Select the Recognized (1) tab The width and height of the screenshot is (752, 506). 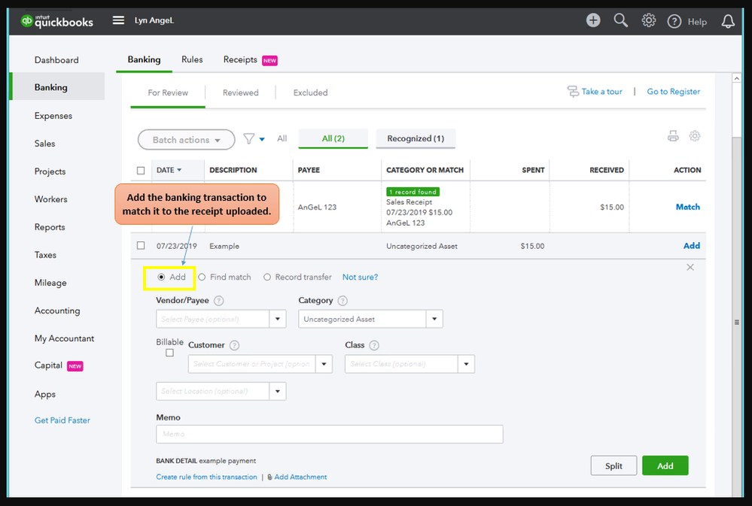(x=416, y=138)
